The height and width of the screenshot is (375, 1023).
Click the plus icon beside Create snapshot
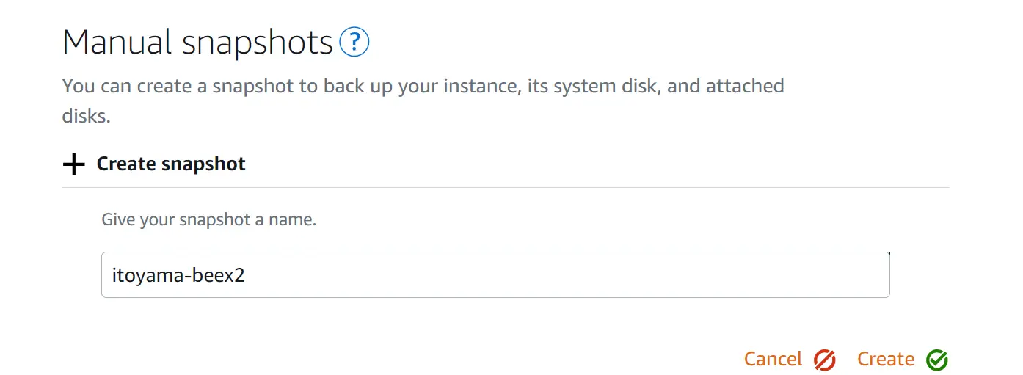click(x=73, y=164)
